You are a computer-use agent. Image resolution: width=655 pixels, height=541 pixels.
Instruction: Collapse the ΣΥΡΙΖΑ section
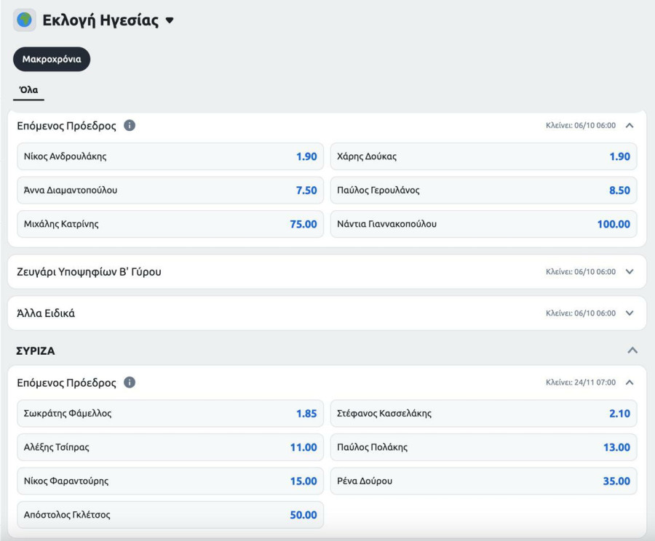[632, 350]
